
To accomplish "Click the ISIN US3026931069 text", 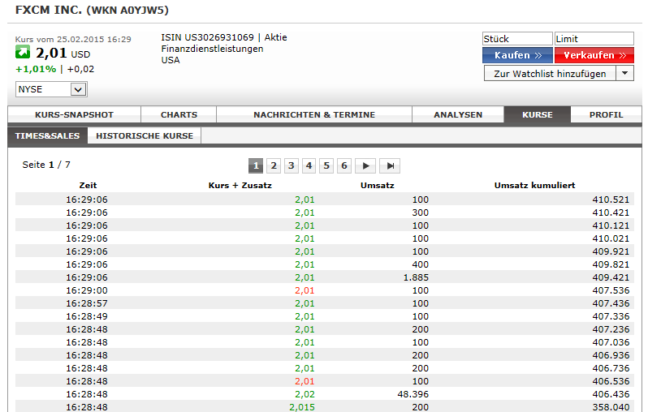I will tap(207, 37).
